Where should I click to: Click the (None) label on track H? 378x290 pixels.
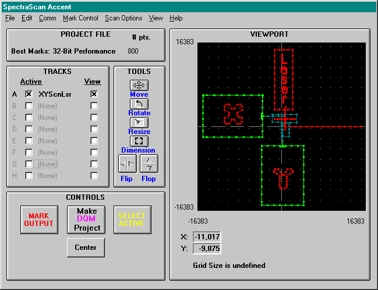(x=47, y=176)
